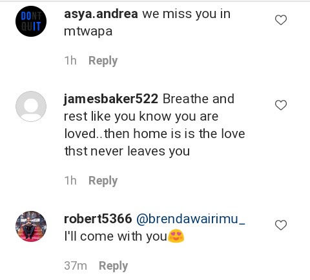Open jamesbaker522's default gray avatar

pyautogui.click(x=31, y=106)
